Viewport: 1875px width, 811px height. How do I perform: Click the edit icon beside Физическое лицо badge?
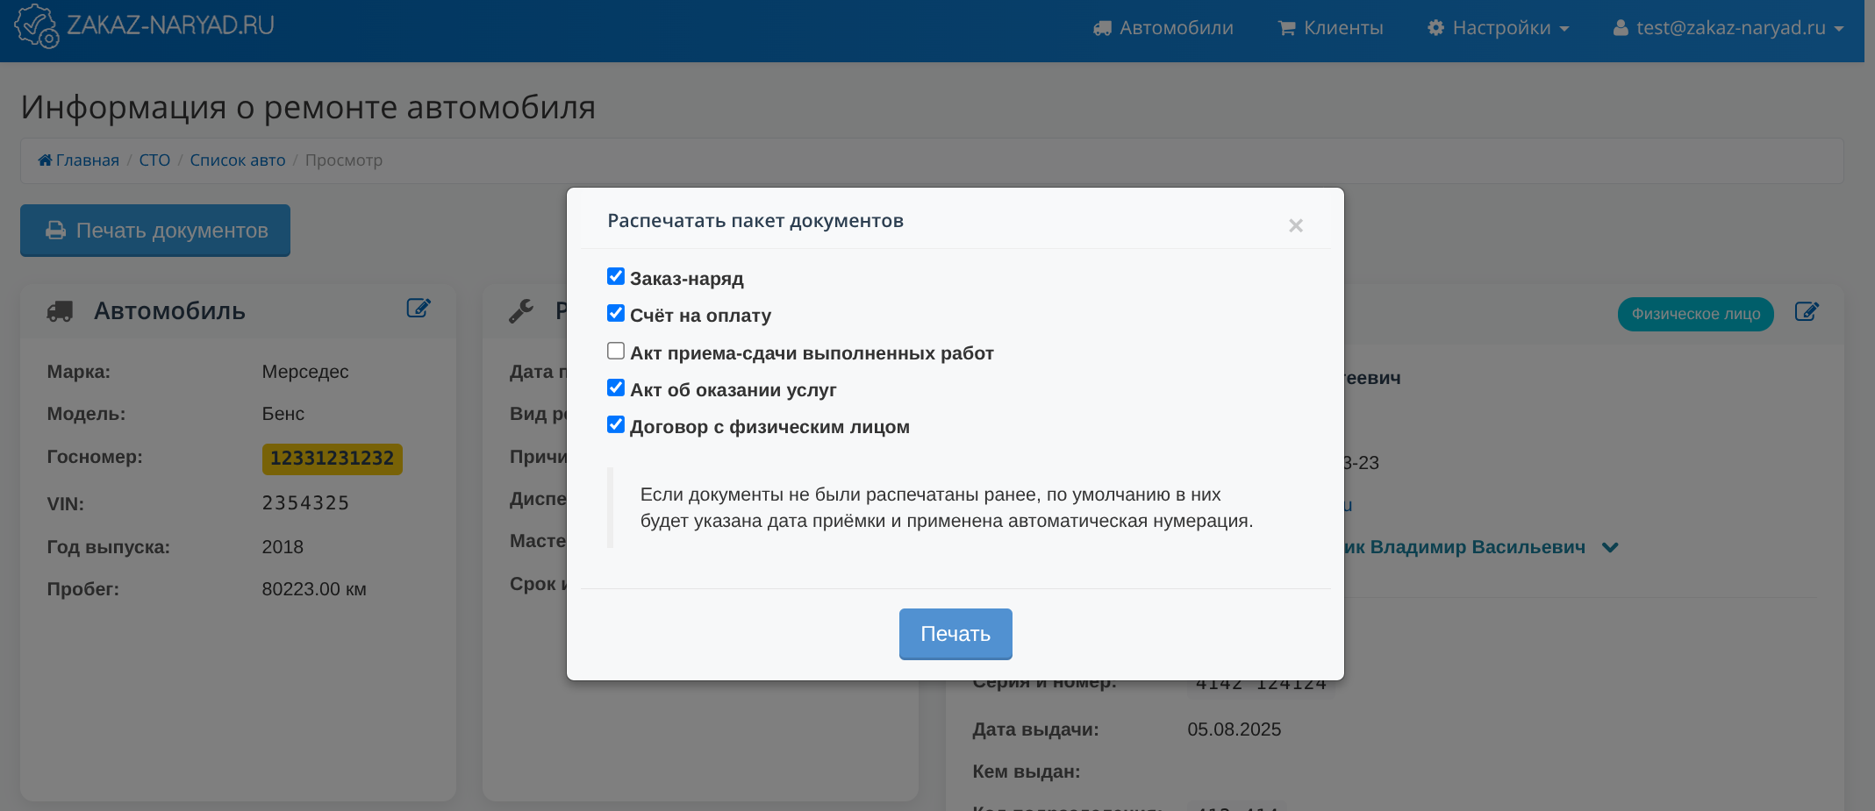pos(1807,312)
